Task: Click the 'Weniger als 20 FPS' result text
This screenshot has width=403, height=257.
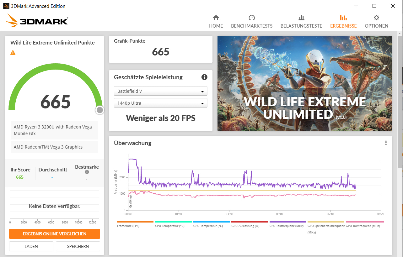Action: click(161, 118)
